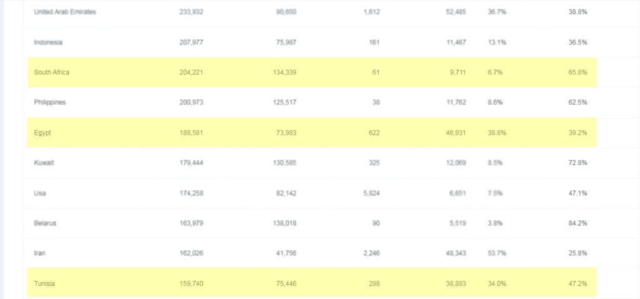640x299 pixels.
Task: Select the 46,931 value in Egypt row
Action: 456,132
